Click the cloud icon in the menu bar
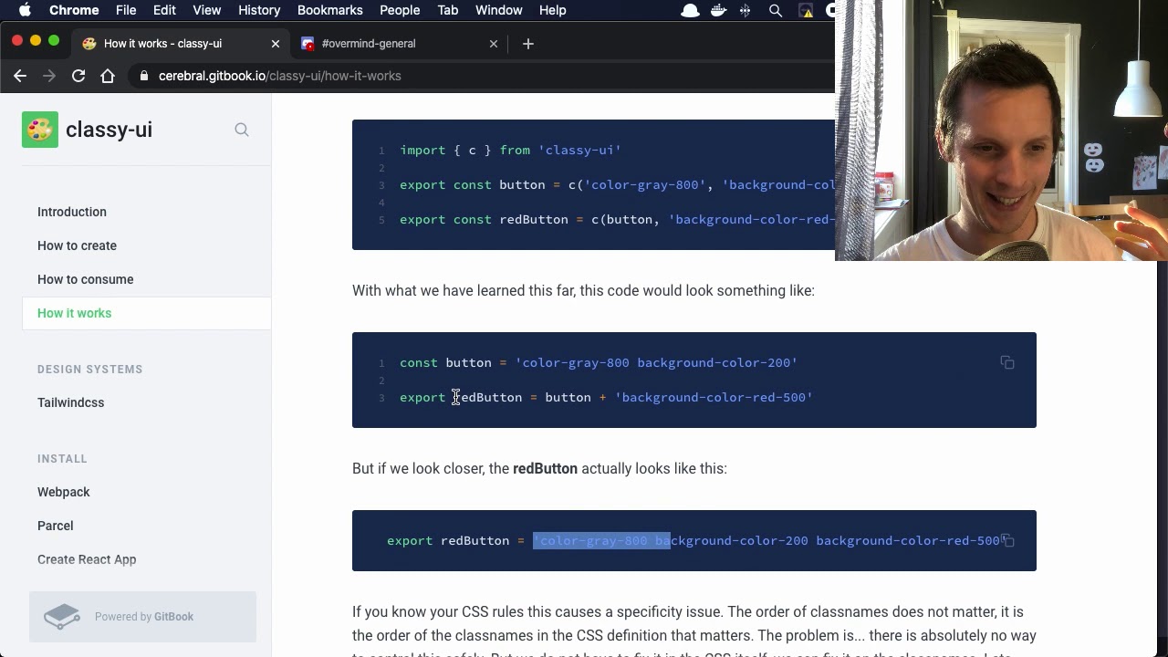Image resolution: width=1168 pixels, height=657 pixels. point(691,10)
